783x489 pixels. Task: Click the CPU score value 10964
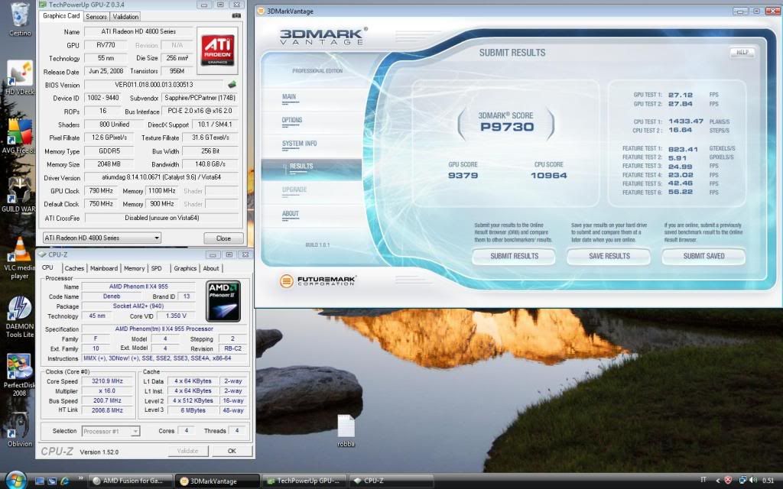tap(548, 176)
